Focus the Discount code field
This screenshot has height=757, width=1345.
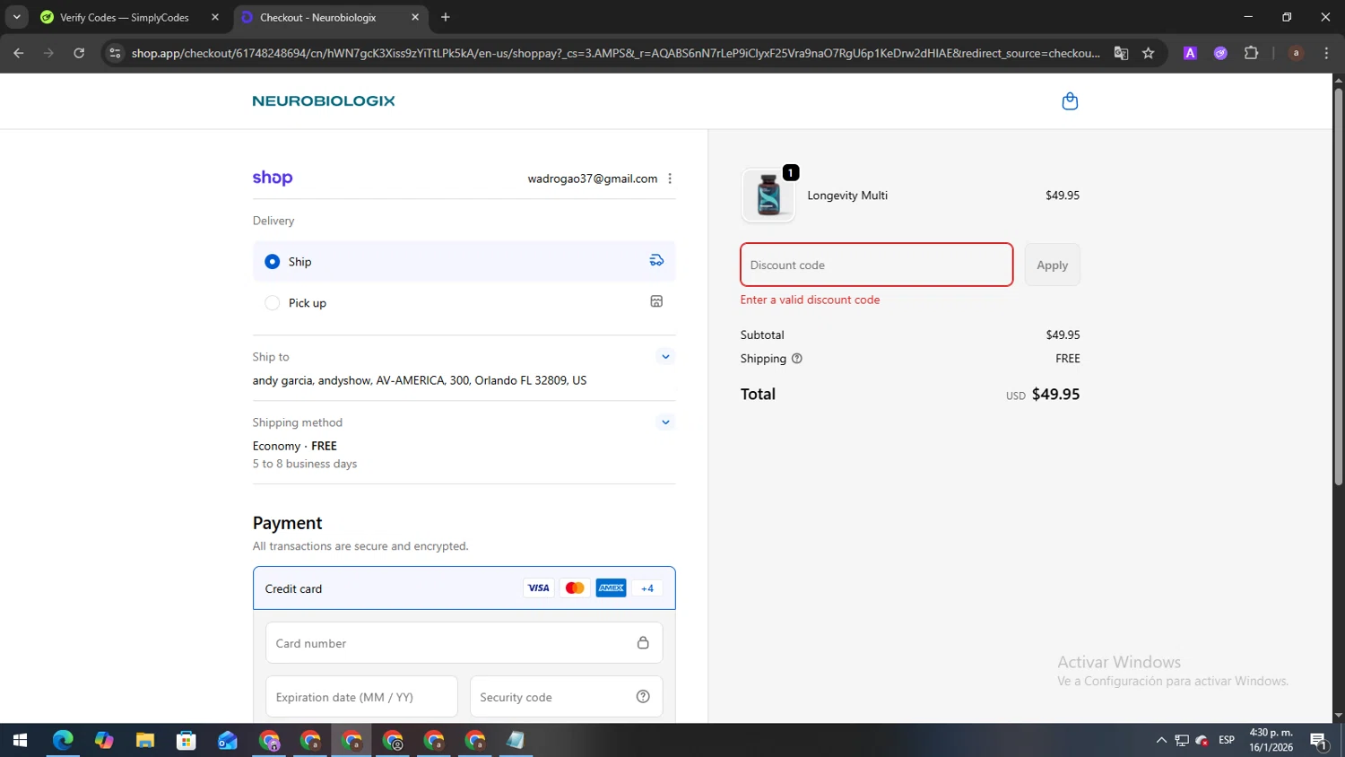[876, 265]
